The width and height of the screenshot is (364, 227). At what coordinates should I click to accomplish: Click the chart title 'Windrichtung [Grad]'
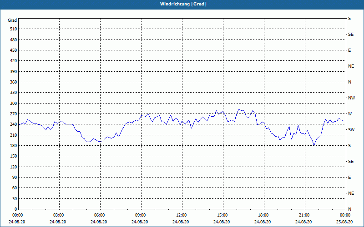(x=183, y=4)
